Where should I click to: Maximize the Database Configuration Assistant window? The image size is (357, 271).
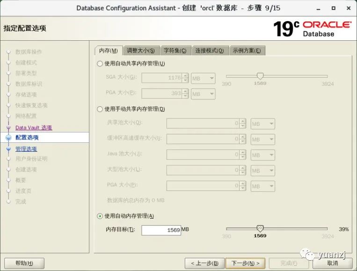click(333, 8)
